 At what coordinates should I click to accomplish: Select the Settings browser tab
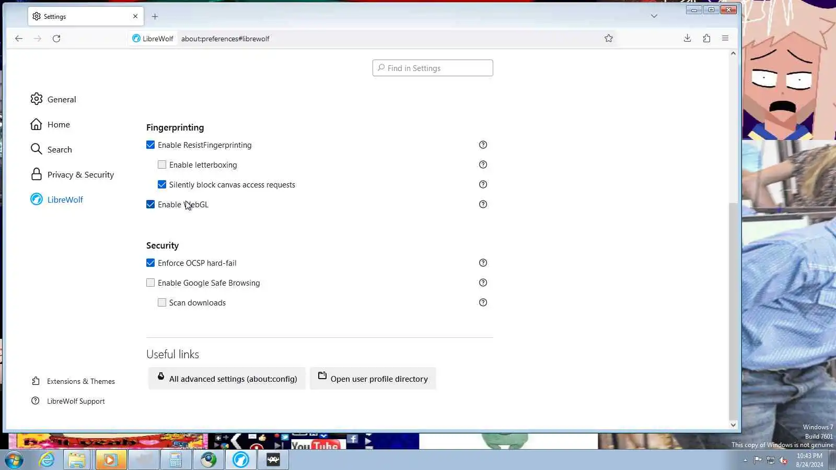86,16
